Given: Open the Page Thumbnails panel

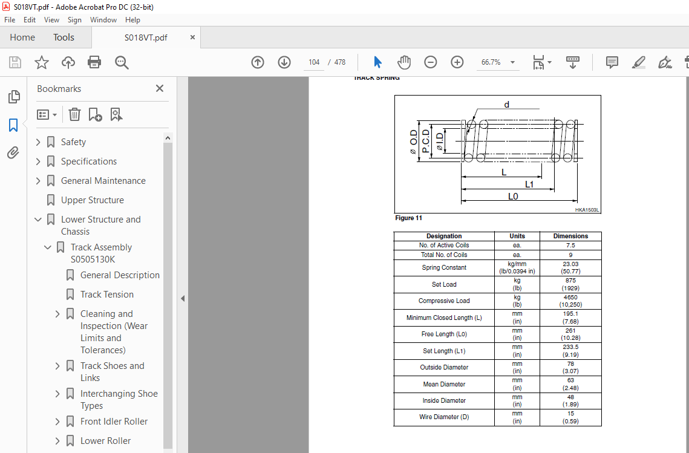Looking at the screenshot, I should [14, 97].
